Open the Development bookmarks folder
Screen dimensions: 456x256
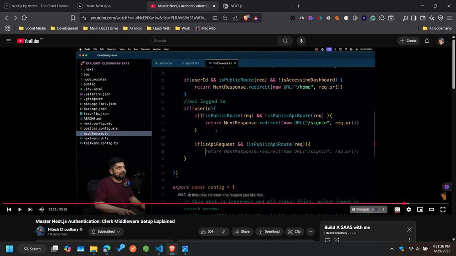65,28
